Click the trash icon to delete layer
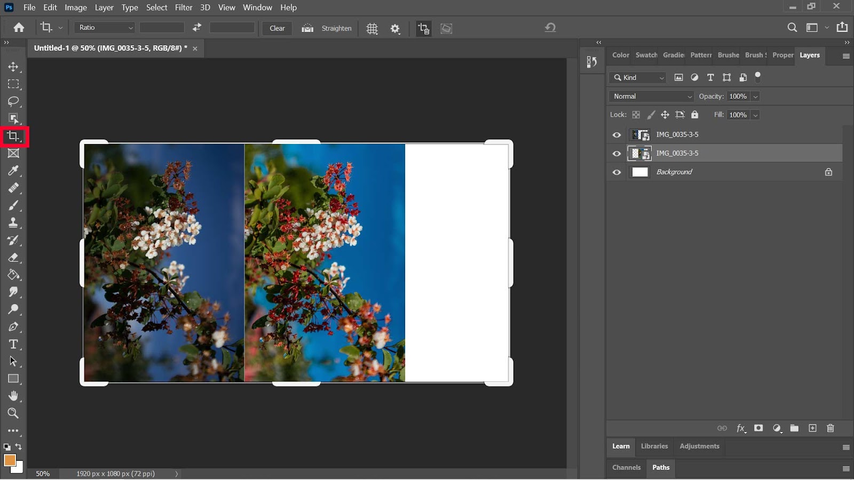The width and height of the screenshot is (854, 480). coord(830,428)
